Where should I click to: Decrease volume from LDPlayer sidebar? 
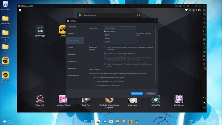pyautogui.click(x=204, y=23)
